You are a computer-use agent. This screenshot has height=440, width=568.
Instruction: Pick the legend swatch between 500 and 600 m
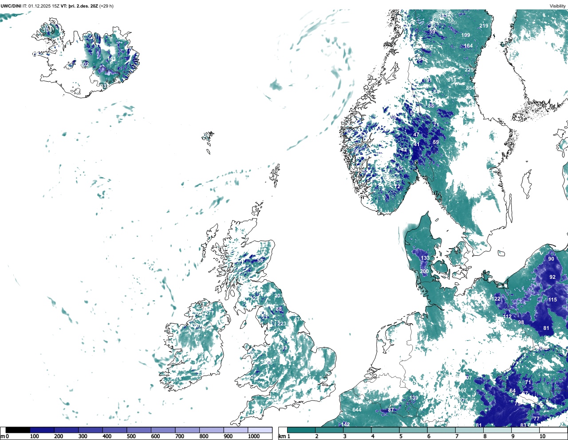tap(139, 430)
